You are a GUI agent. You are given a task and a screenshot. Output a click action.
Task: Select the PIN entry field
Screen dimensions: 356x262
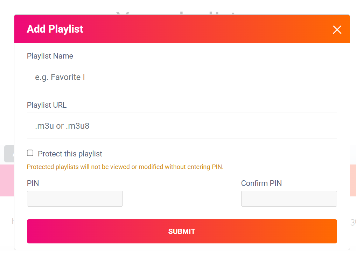tap(75, 199)
